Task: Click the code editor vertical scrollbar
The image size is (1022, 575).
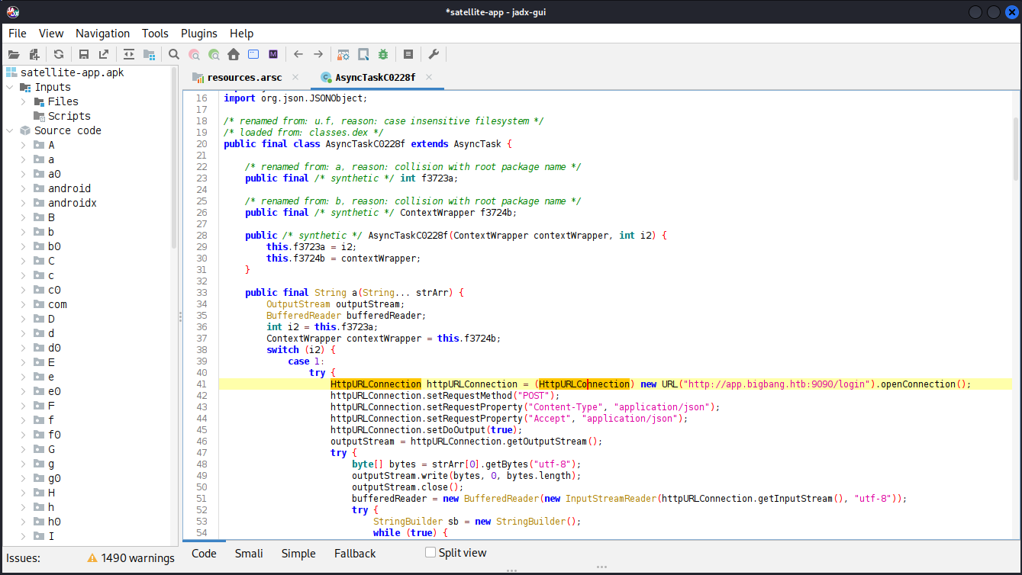Action: click(1015, 149)
